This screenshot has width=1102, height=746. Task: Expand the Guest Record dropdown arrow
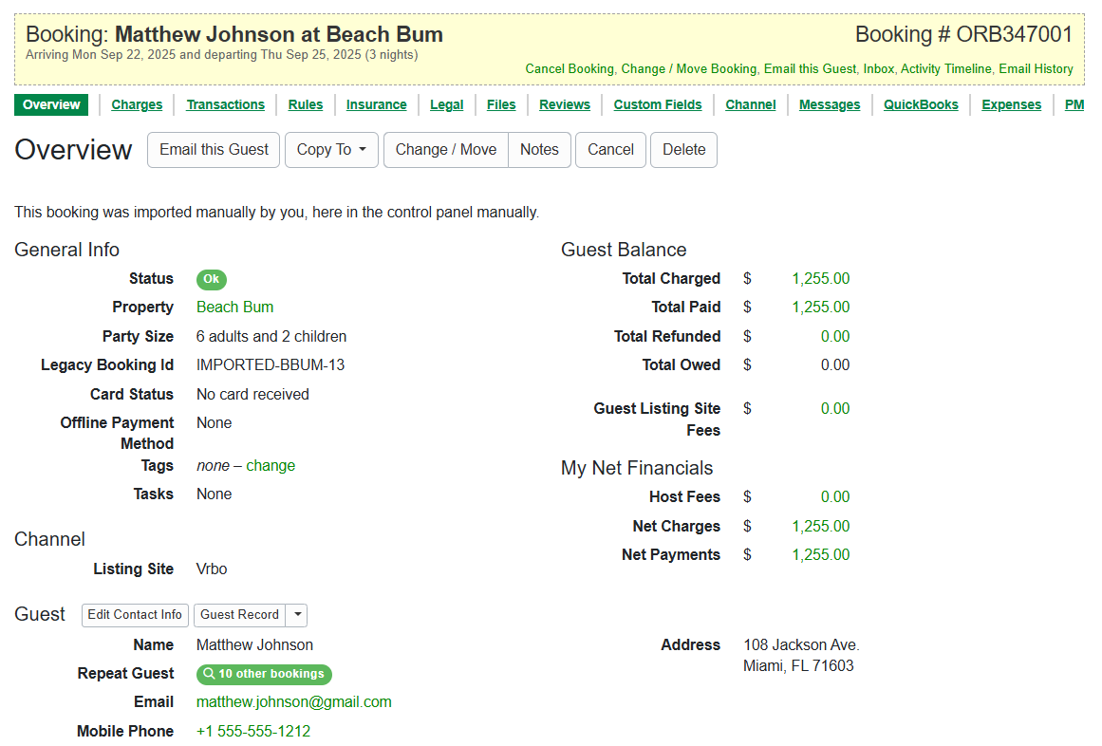(297, 615)
